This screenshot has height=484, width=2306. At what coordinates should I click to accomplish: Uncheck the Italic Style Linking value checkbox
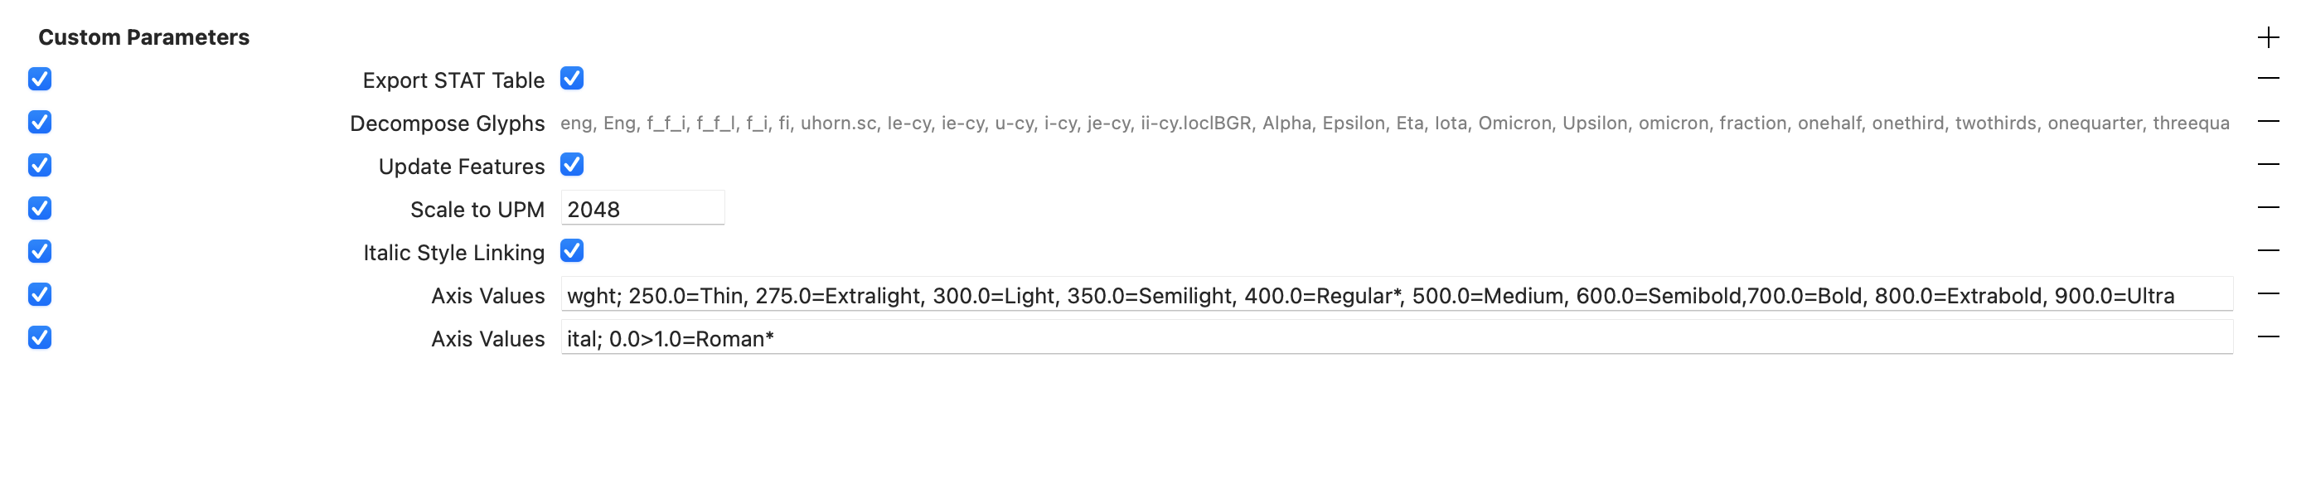[572, 250]
